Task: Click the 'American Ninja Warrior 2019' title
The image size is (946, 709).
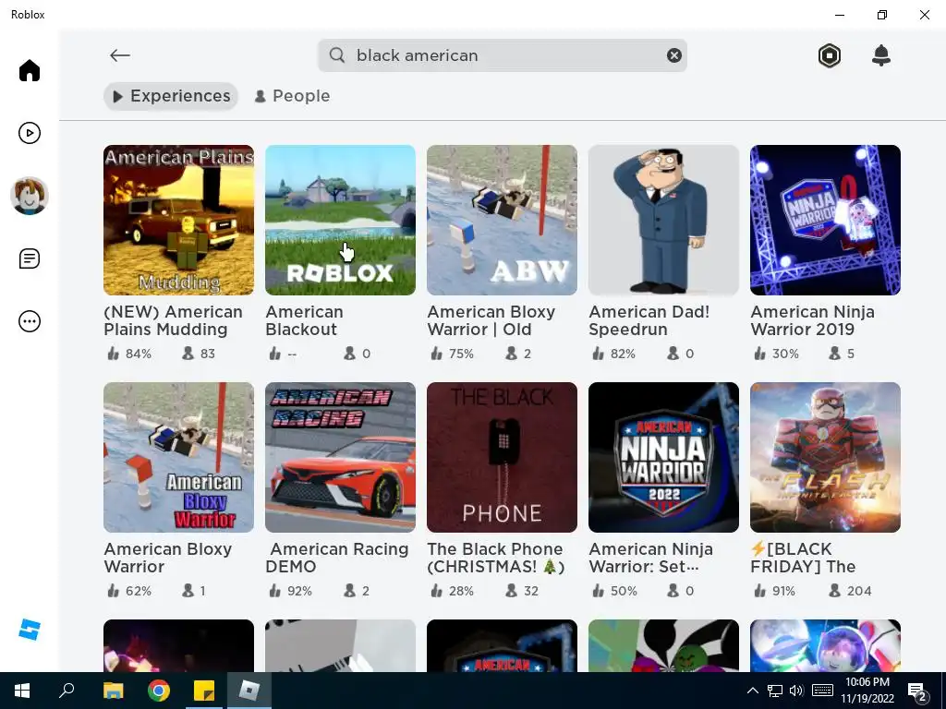Action: click(813, 320)
